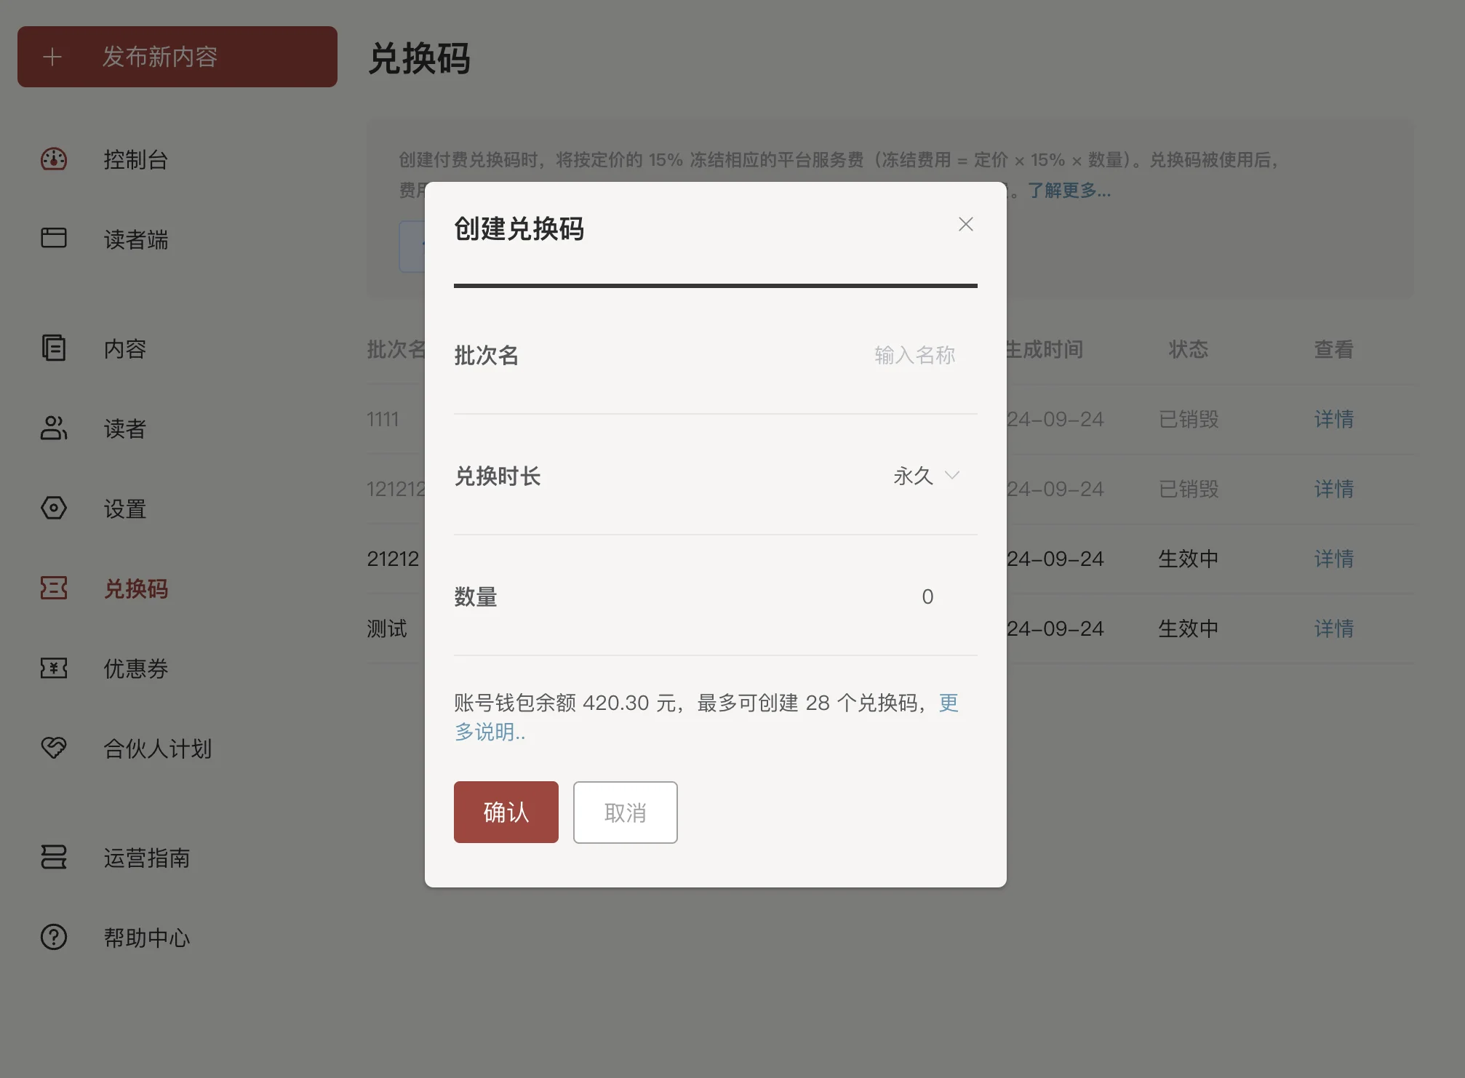Close the 创建兑换码 dialog
This screenshot has height=1078, width=1465.
point(965,224)
